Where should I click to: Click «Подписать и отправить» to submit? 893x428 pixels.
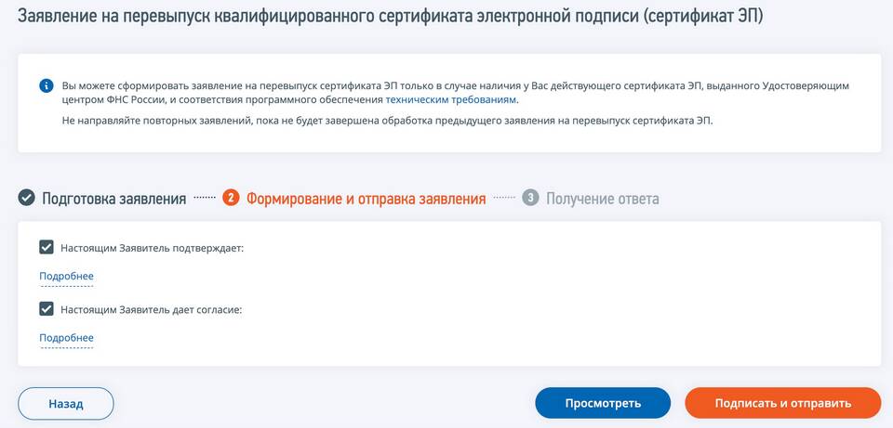(x=782, y=403)
